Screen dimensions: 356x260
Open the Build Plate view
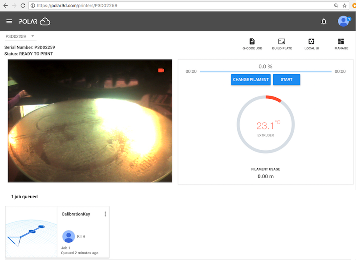coord(282,44)
